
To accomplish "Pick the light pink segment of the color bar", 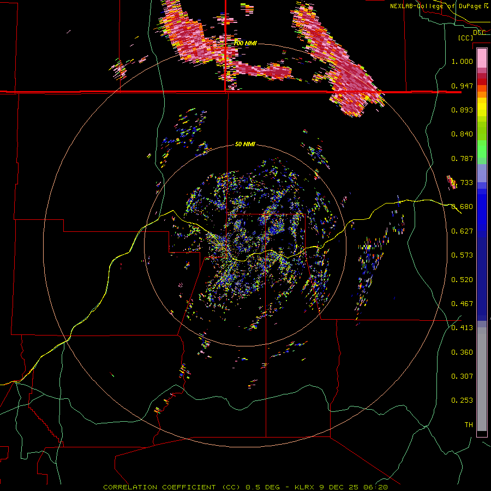I will [x=482, y=58].
